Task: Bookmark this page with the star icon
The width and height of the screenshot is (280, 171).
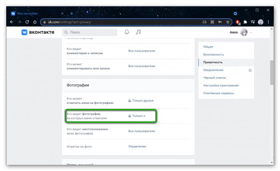Action: point(228,22)
